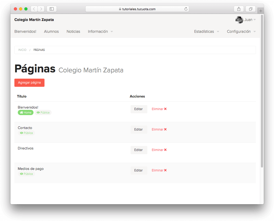Click the Acciones column header

point(137,96)
